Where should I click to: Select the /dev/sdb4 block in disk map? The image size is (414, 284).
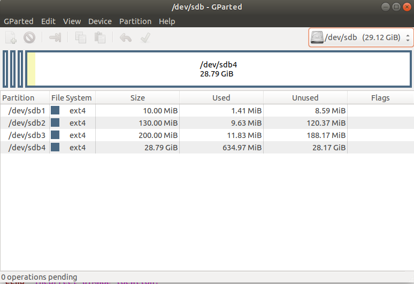[218, 69]
